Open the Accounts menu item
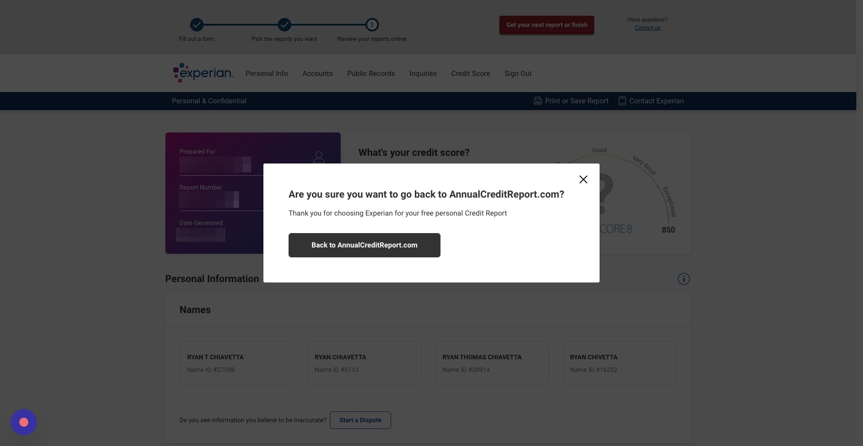Viewport: 863px width, 446px height. pos(317,74)
